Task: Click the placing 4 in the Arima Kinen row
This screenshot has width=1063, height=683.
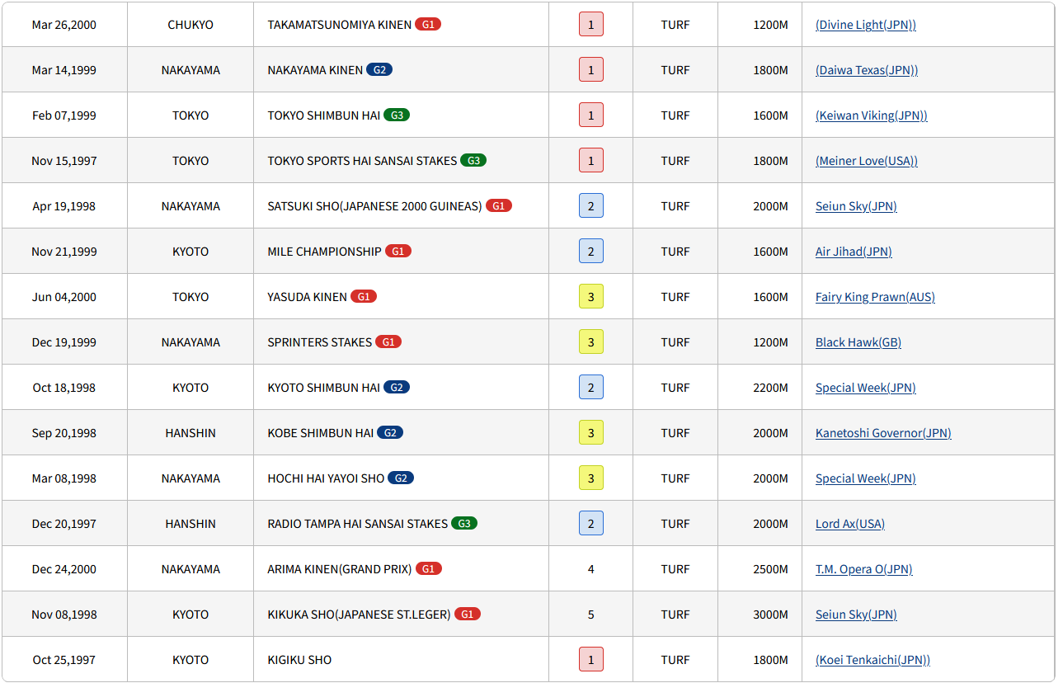Action: pyautogui.click(x=591, y=569)
